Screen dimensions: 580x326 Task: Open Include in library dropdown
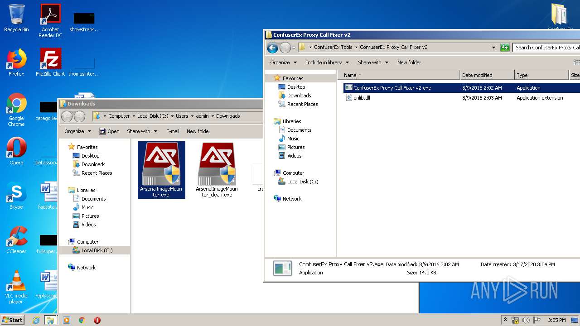(327, 62)
